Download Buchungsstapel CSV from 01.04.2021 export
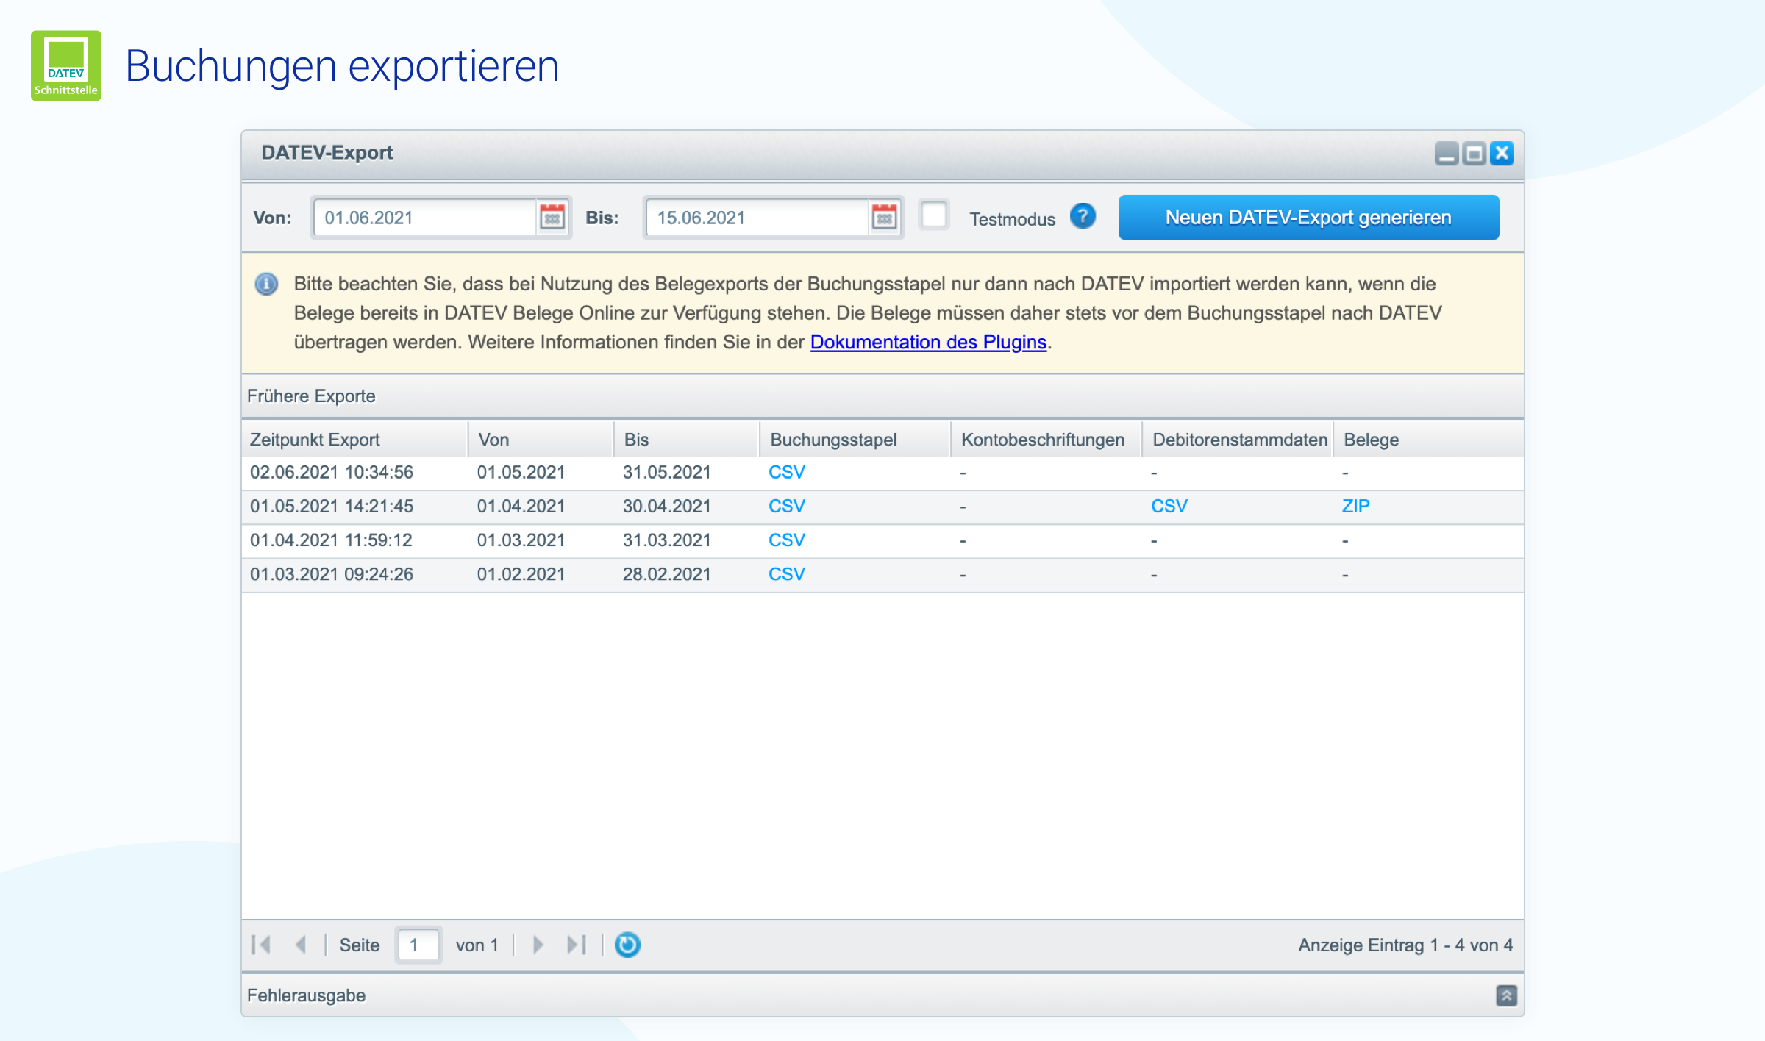This screenshot has width=1765, height=1041. click(x=787, y=540)
